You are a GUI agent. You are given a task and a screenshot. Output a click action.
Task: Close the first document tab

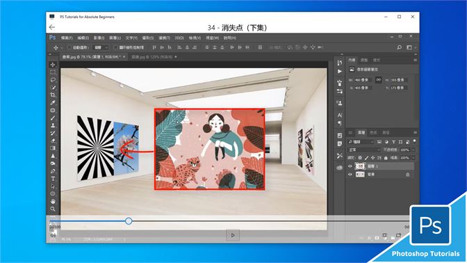coord(124,56)
